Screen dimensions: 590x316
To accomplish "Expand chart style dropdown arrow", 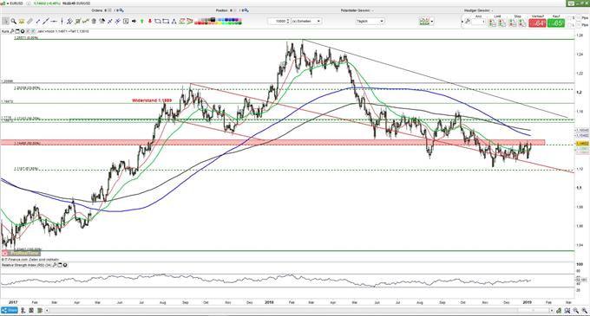I will point(431,22).
